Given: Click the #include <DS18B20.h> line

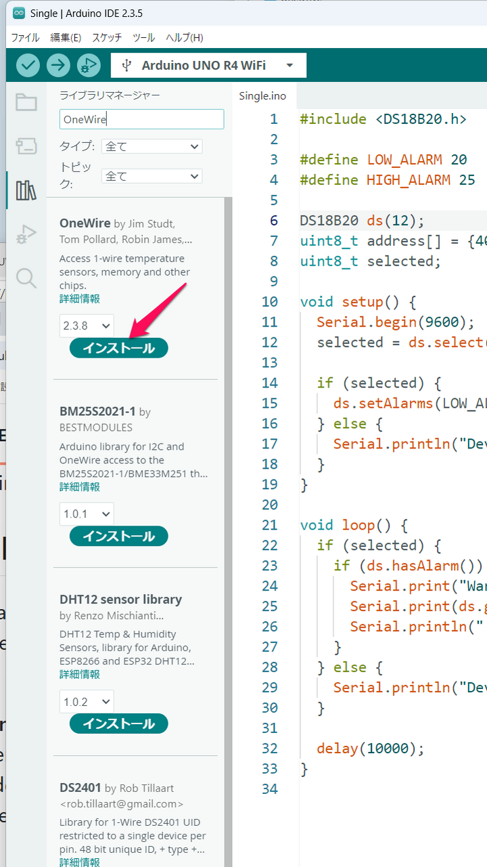Looking at the screenshot, I should tap(384, 119).
